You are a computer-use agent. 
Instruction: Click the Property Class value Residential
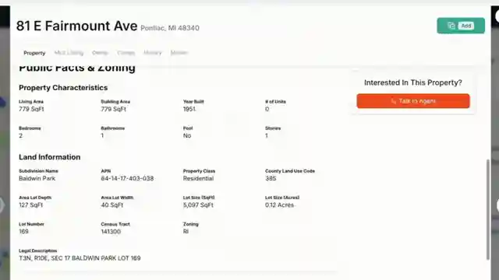(198, 178)
